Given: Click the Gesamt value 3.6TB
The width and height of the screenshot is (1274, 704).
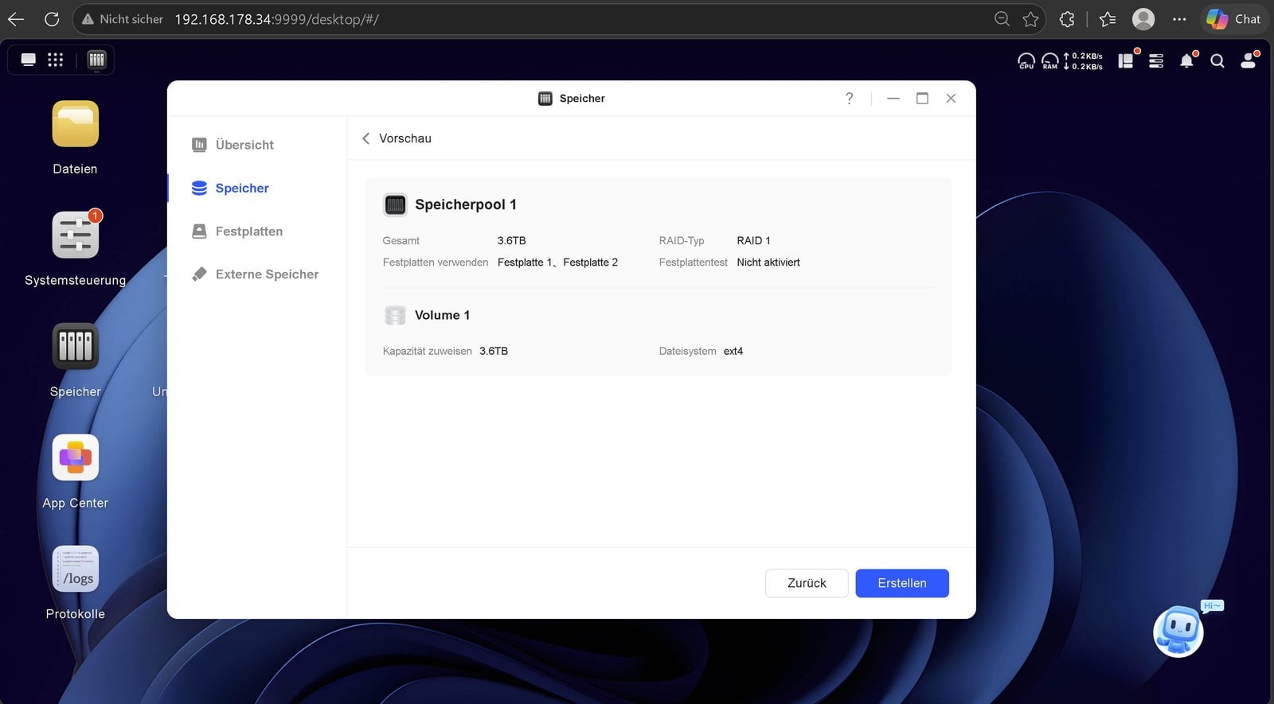Looking at the screenshot, I should (512, 240).
